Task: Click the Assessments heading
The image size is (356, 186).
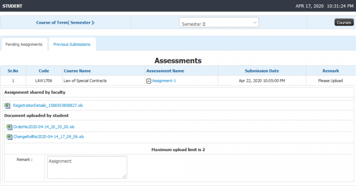Action: (x=178, y=61)
